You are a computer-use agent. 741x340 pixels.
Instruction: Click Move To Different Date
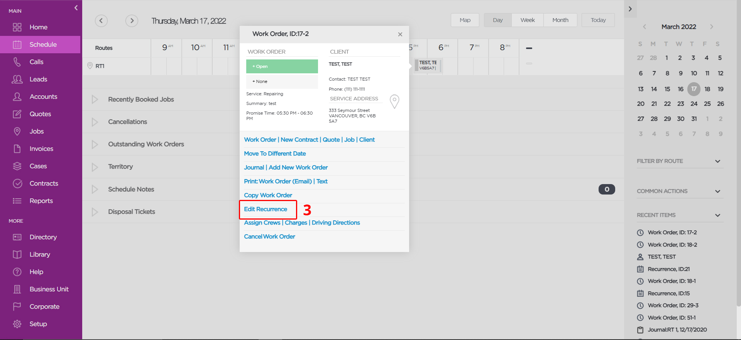(275, 154)
